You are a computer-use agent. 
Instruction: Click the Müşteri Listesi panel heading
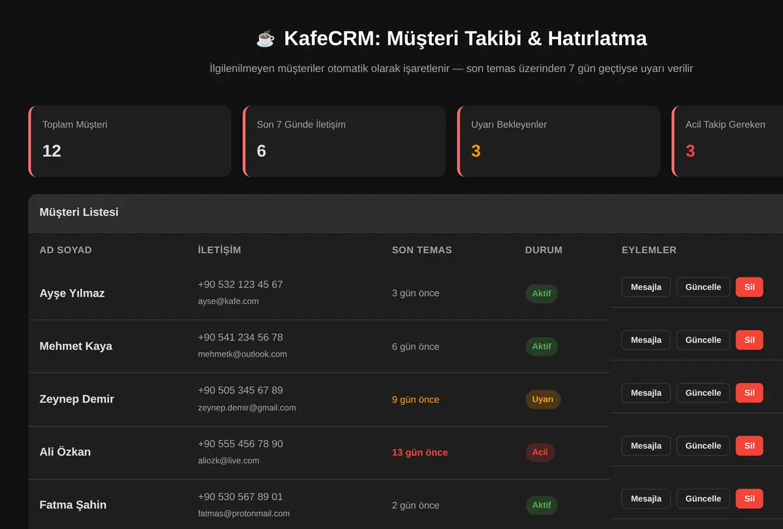[x=79, y=212]
